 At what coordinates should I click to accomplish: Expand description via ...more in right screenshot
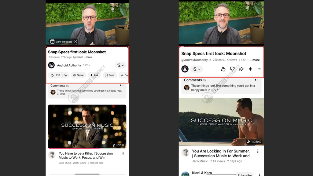tap(255, 60)
